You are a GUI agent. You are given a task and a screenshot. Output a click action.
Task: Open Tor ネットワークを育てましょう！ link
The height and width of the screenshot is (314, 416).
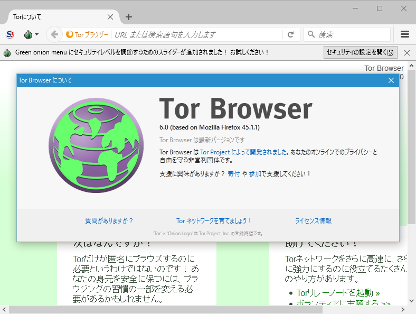pyautogui.click(x=214, y=221)
